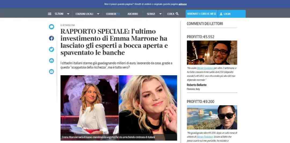Open the Archivio menu item
The height and width of the screenshot is (143, 290).
pyautogui.click(x=133, y=14)
